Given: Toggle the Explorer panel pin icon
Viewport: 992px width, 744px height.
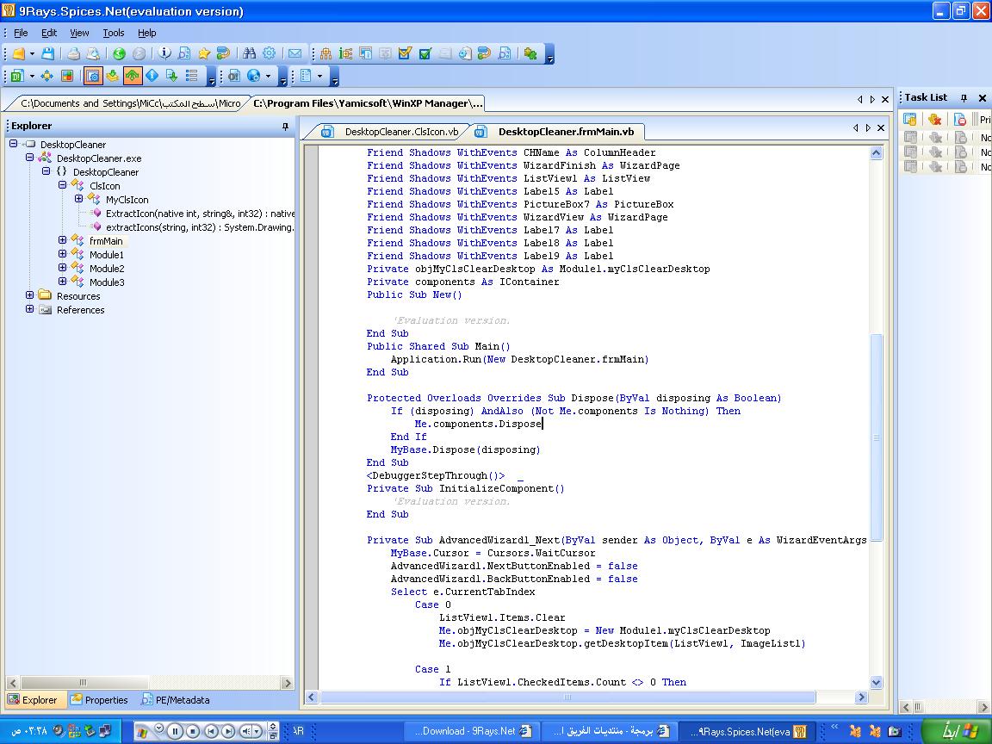Looking at the screenshot, I should point(285,127).
